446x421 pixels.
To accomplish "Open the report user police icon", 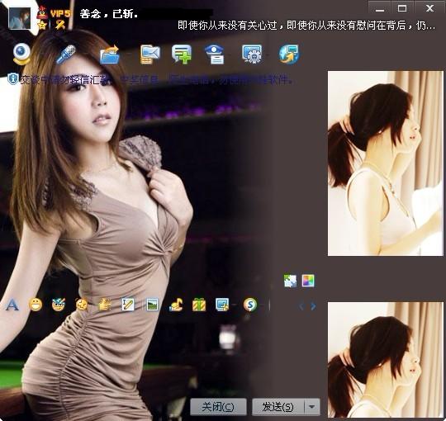I will click(215, 54).
